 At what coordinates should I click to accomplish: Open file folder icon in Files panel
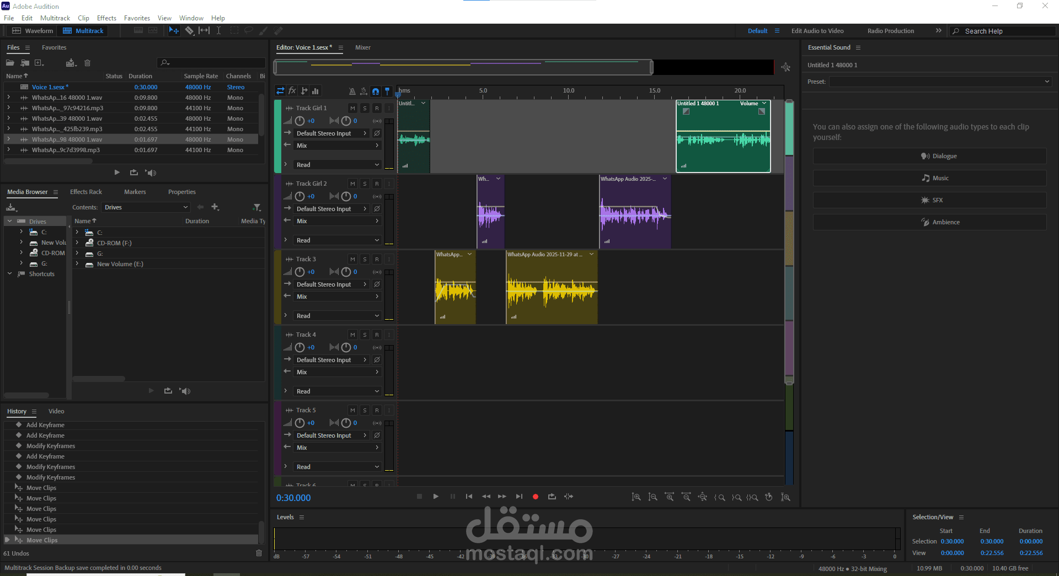(10, 63)
